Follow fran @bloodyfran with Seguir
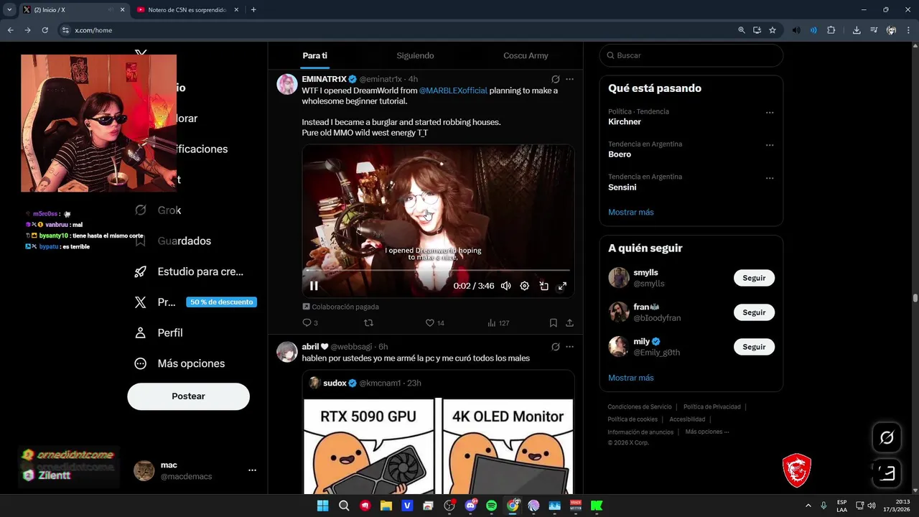 coord(754,312)
